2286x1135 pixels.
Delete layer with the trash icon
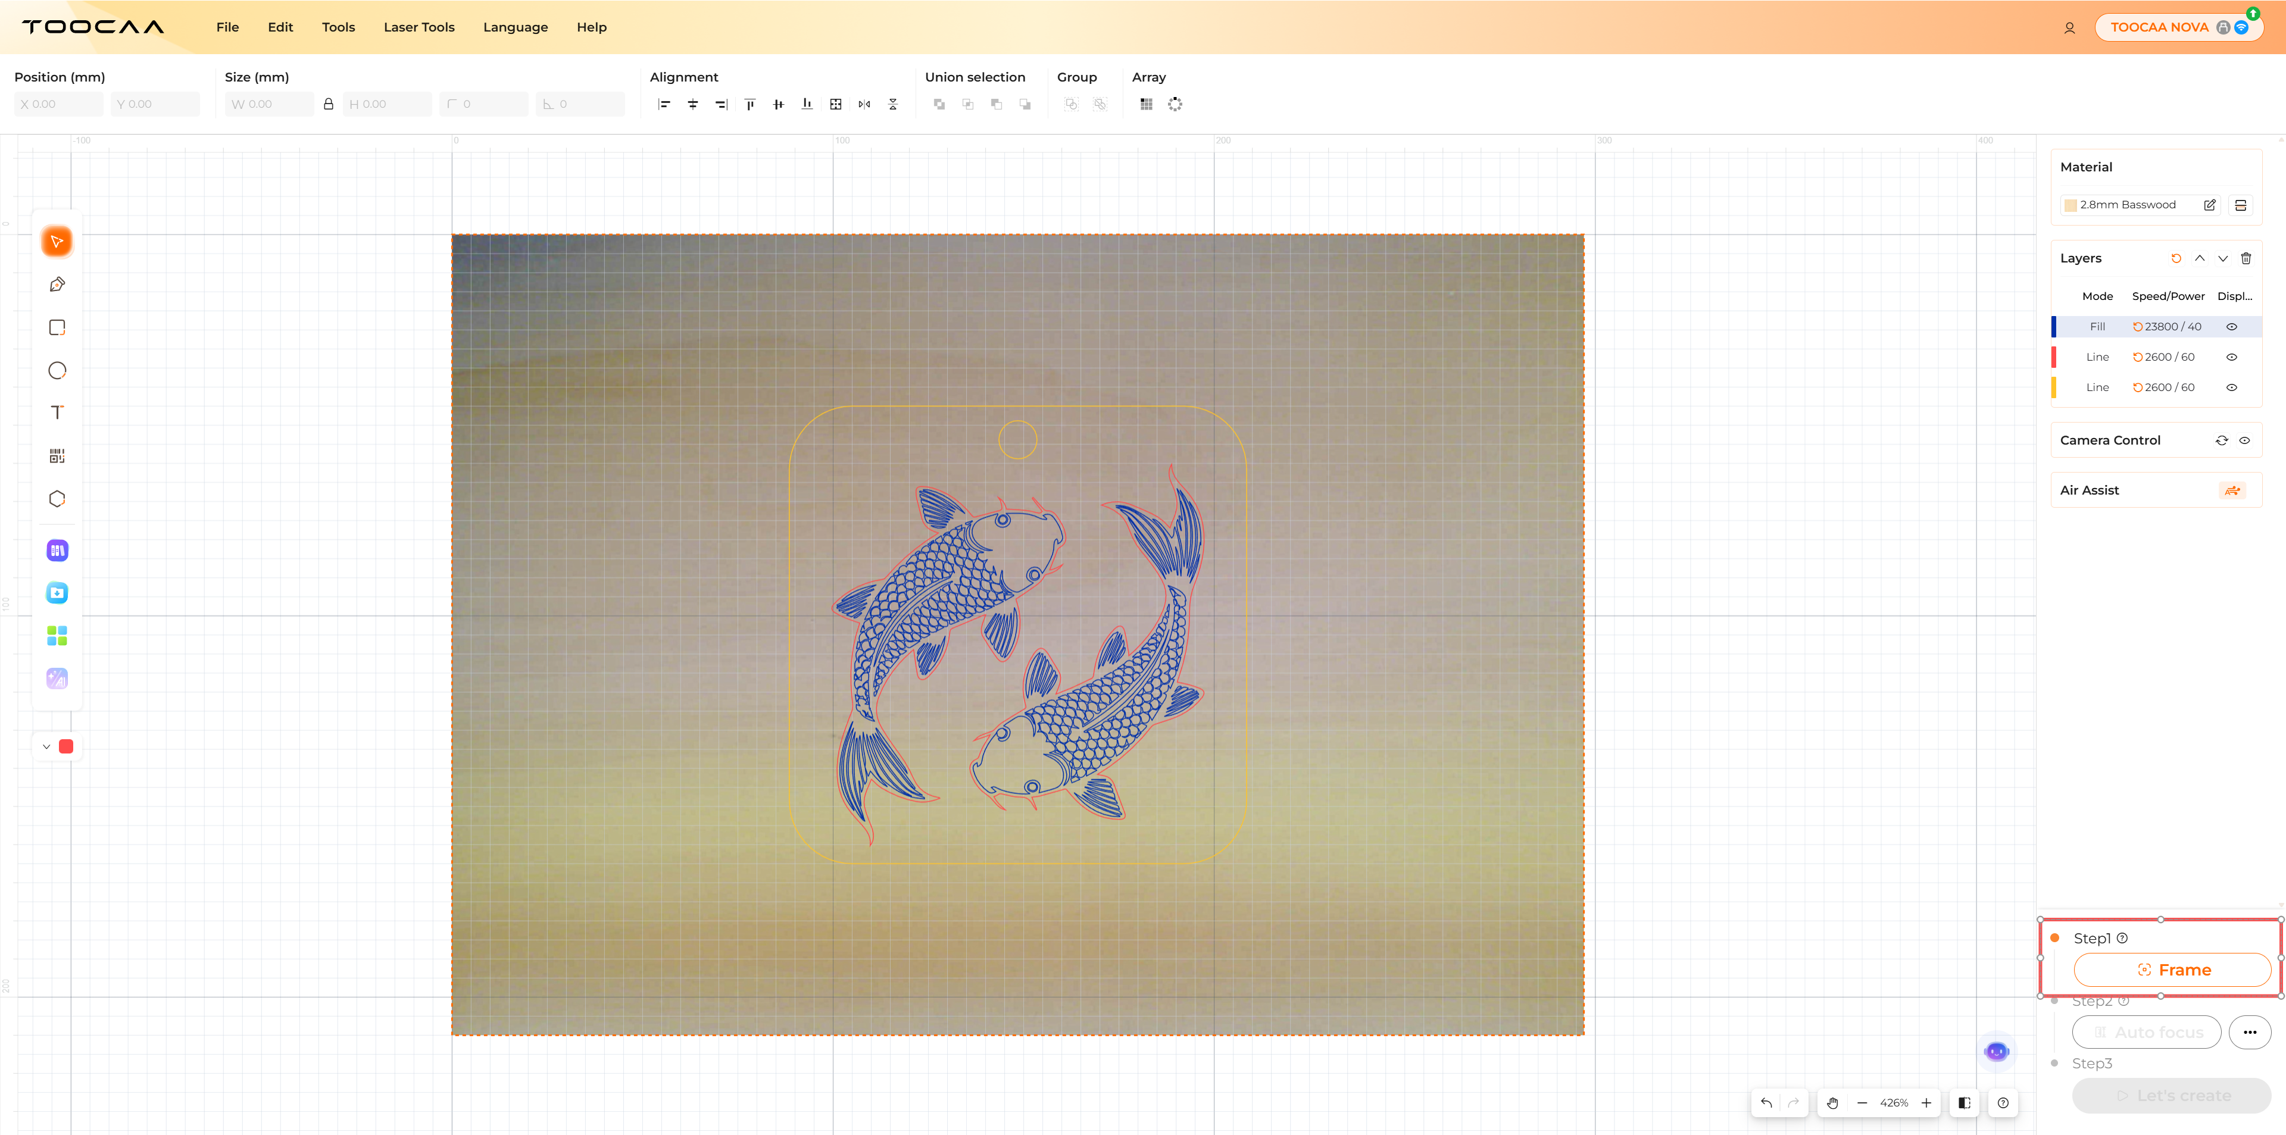(x=2246, y=258)
